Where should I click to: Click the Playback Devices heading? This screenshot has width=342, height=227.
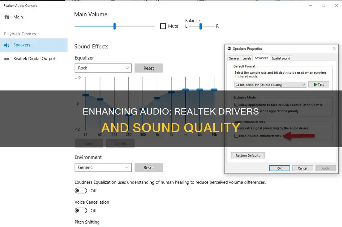(x=20, y=34)
